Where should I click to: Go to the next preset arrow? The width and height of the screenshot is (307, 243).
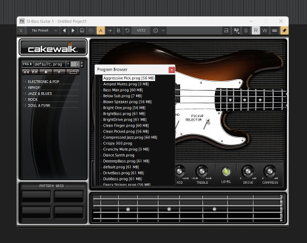tap(73, 30)
